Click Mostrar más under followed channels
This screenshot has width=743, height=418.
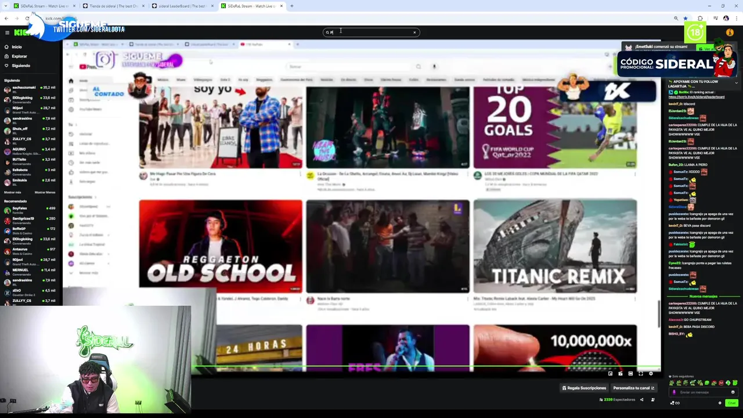(x=13, y=192)
